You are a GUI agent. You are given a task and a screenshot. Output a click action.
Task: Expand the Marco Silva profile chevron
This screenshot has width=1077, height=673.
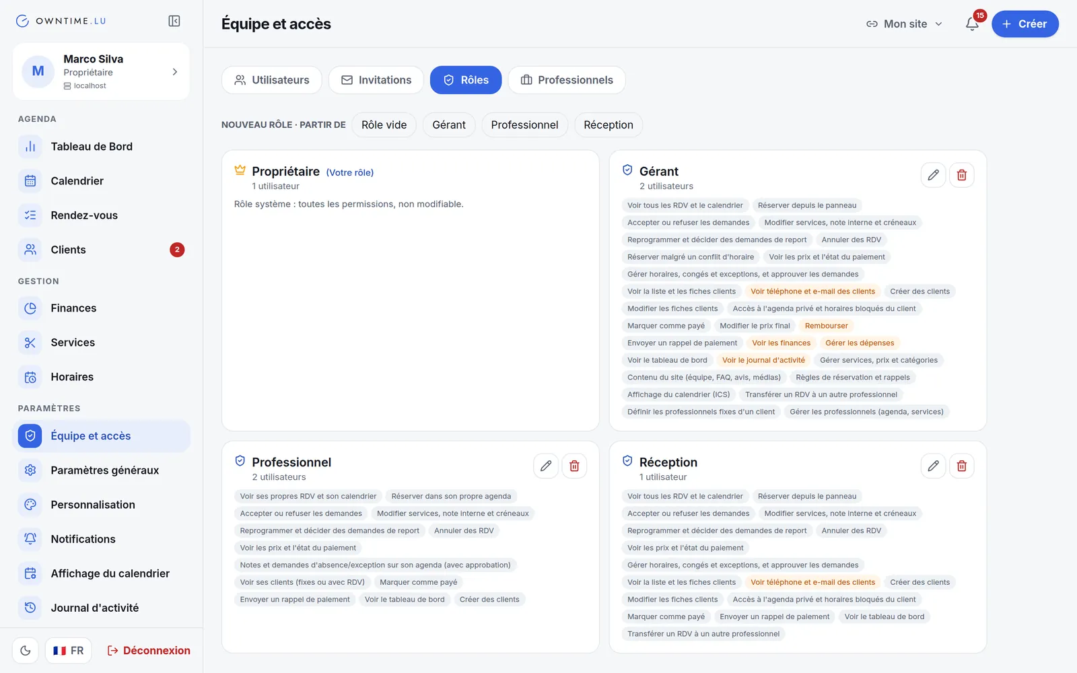[175, 72]
